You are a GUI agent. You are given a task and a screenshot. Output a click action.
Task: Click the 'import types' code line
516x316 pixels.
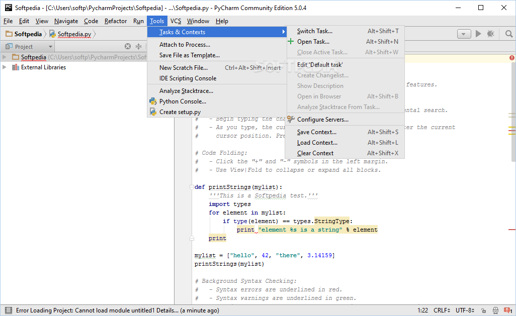(230, 204)
